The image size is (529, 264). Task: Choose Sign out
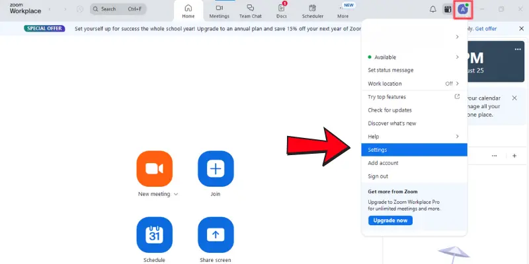pyautogui.click(x=415, y=176)
